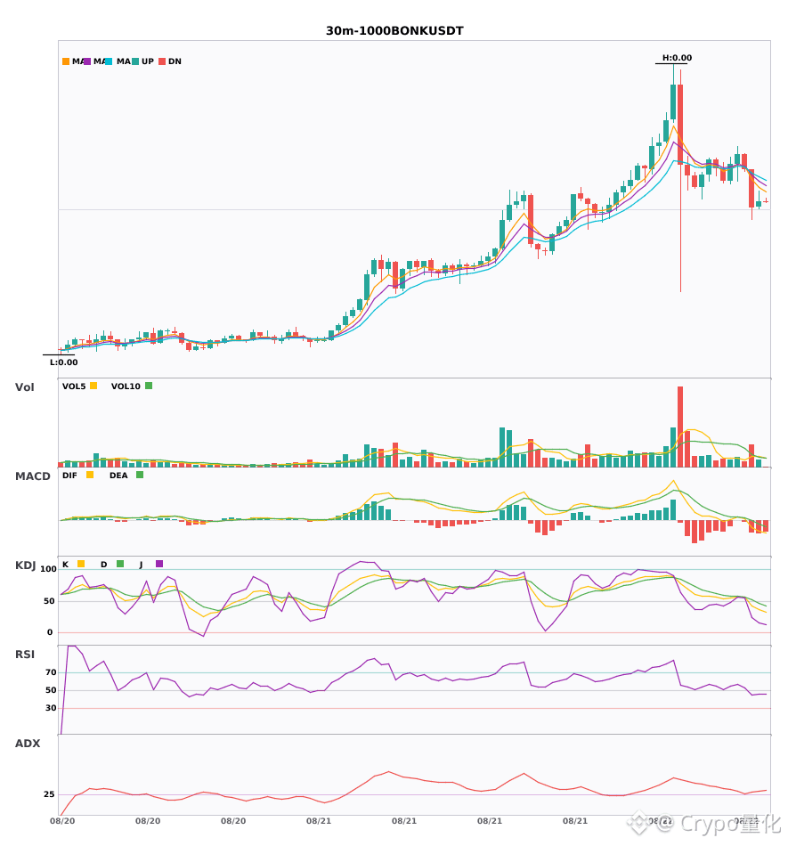This screenshot has width=788, height=846.
Task: Click the 50 tick in KDJ panel
Action: pos(49,601)
